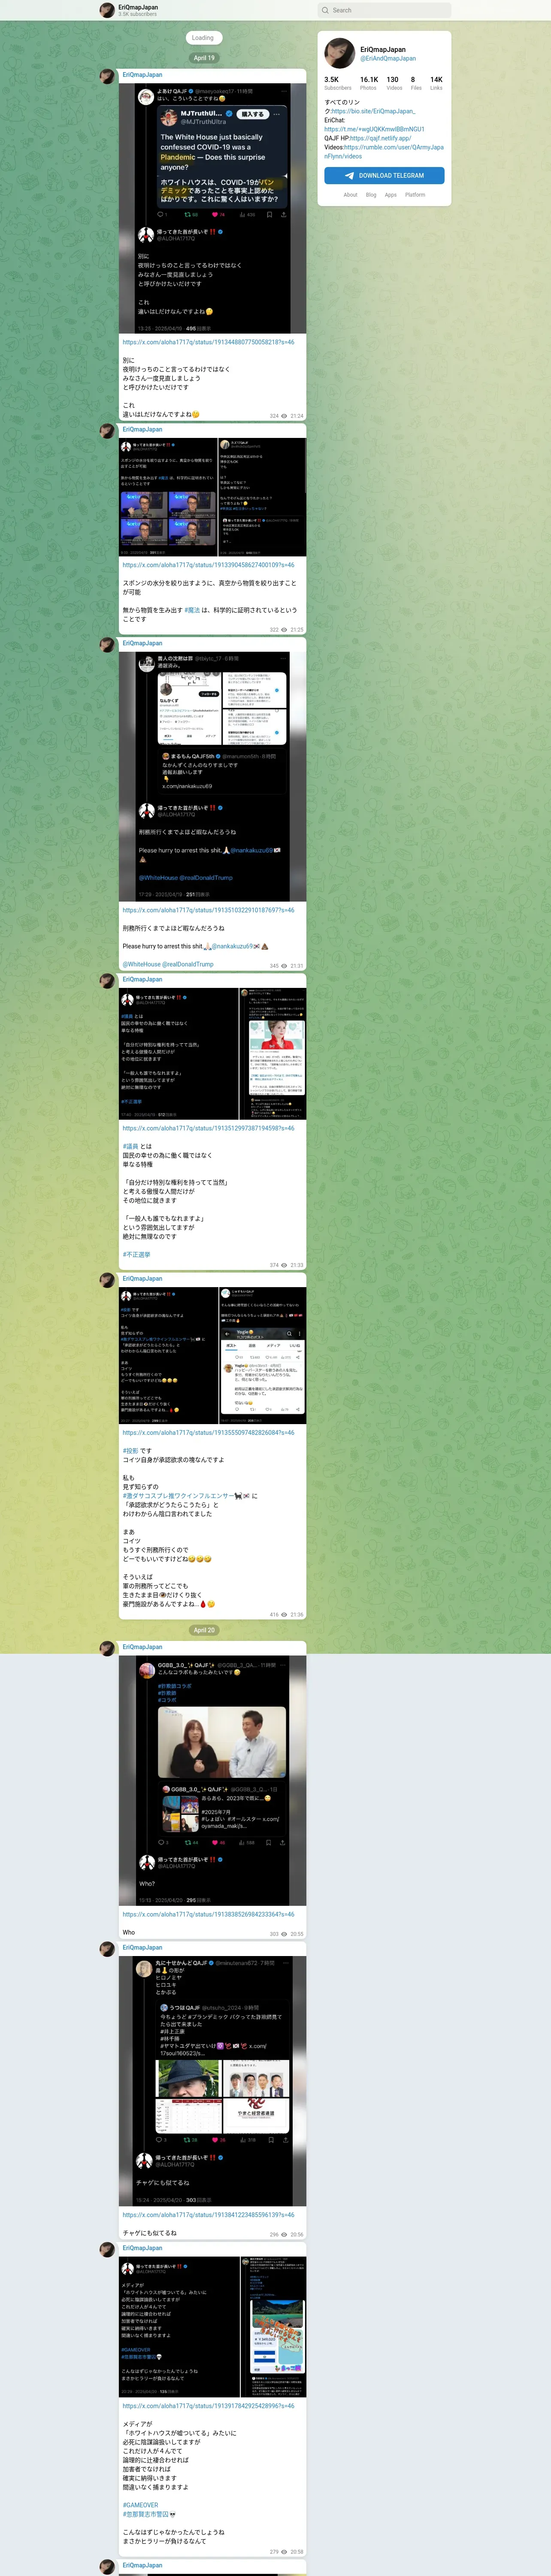The width and height of the screenshot is (551, 2576).
Task: Open x.com link ending 8429254289
Action: [x=208, y=2406]
